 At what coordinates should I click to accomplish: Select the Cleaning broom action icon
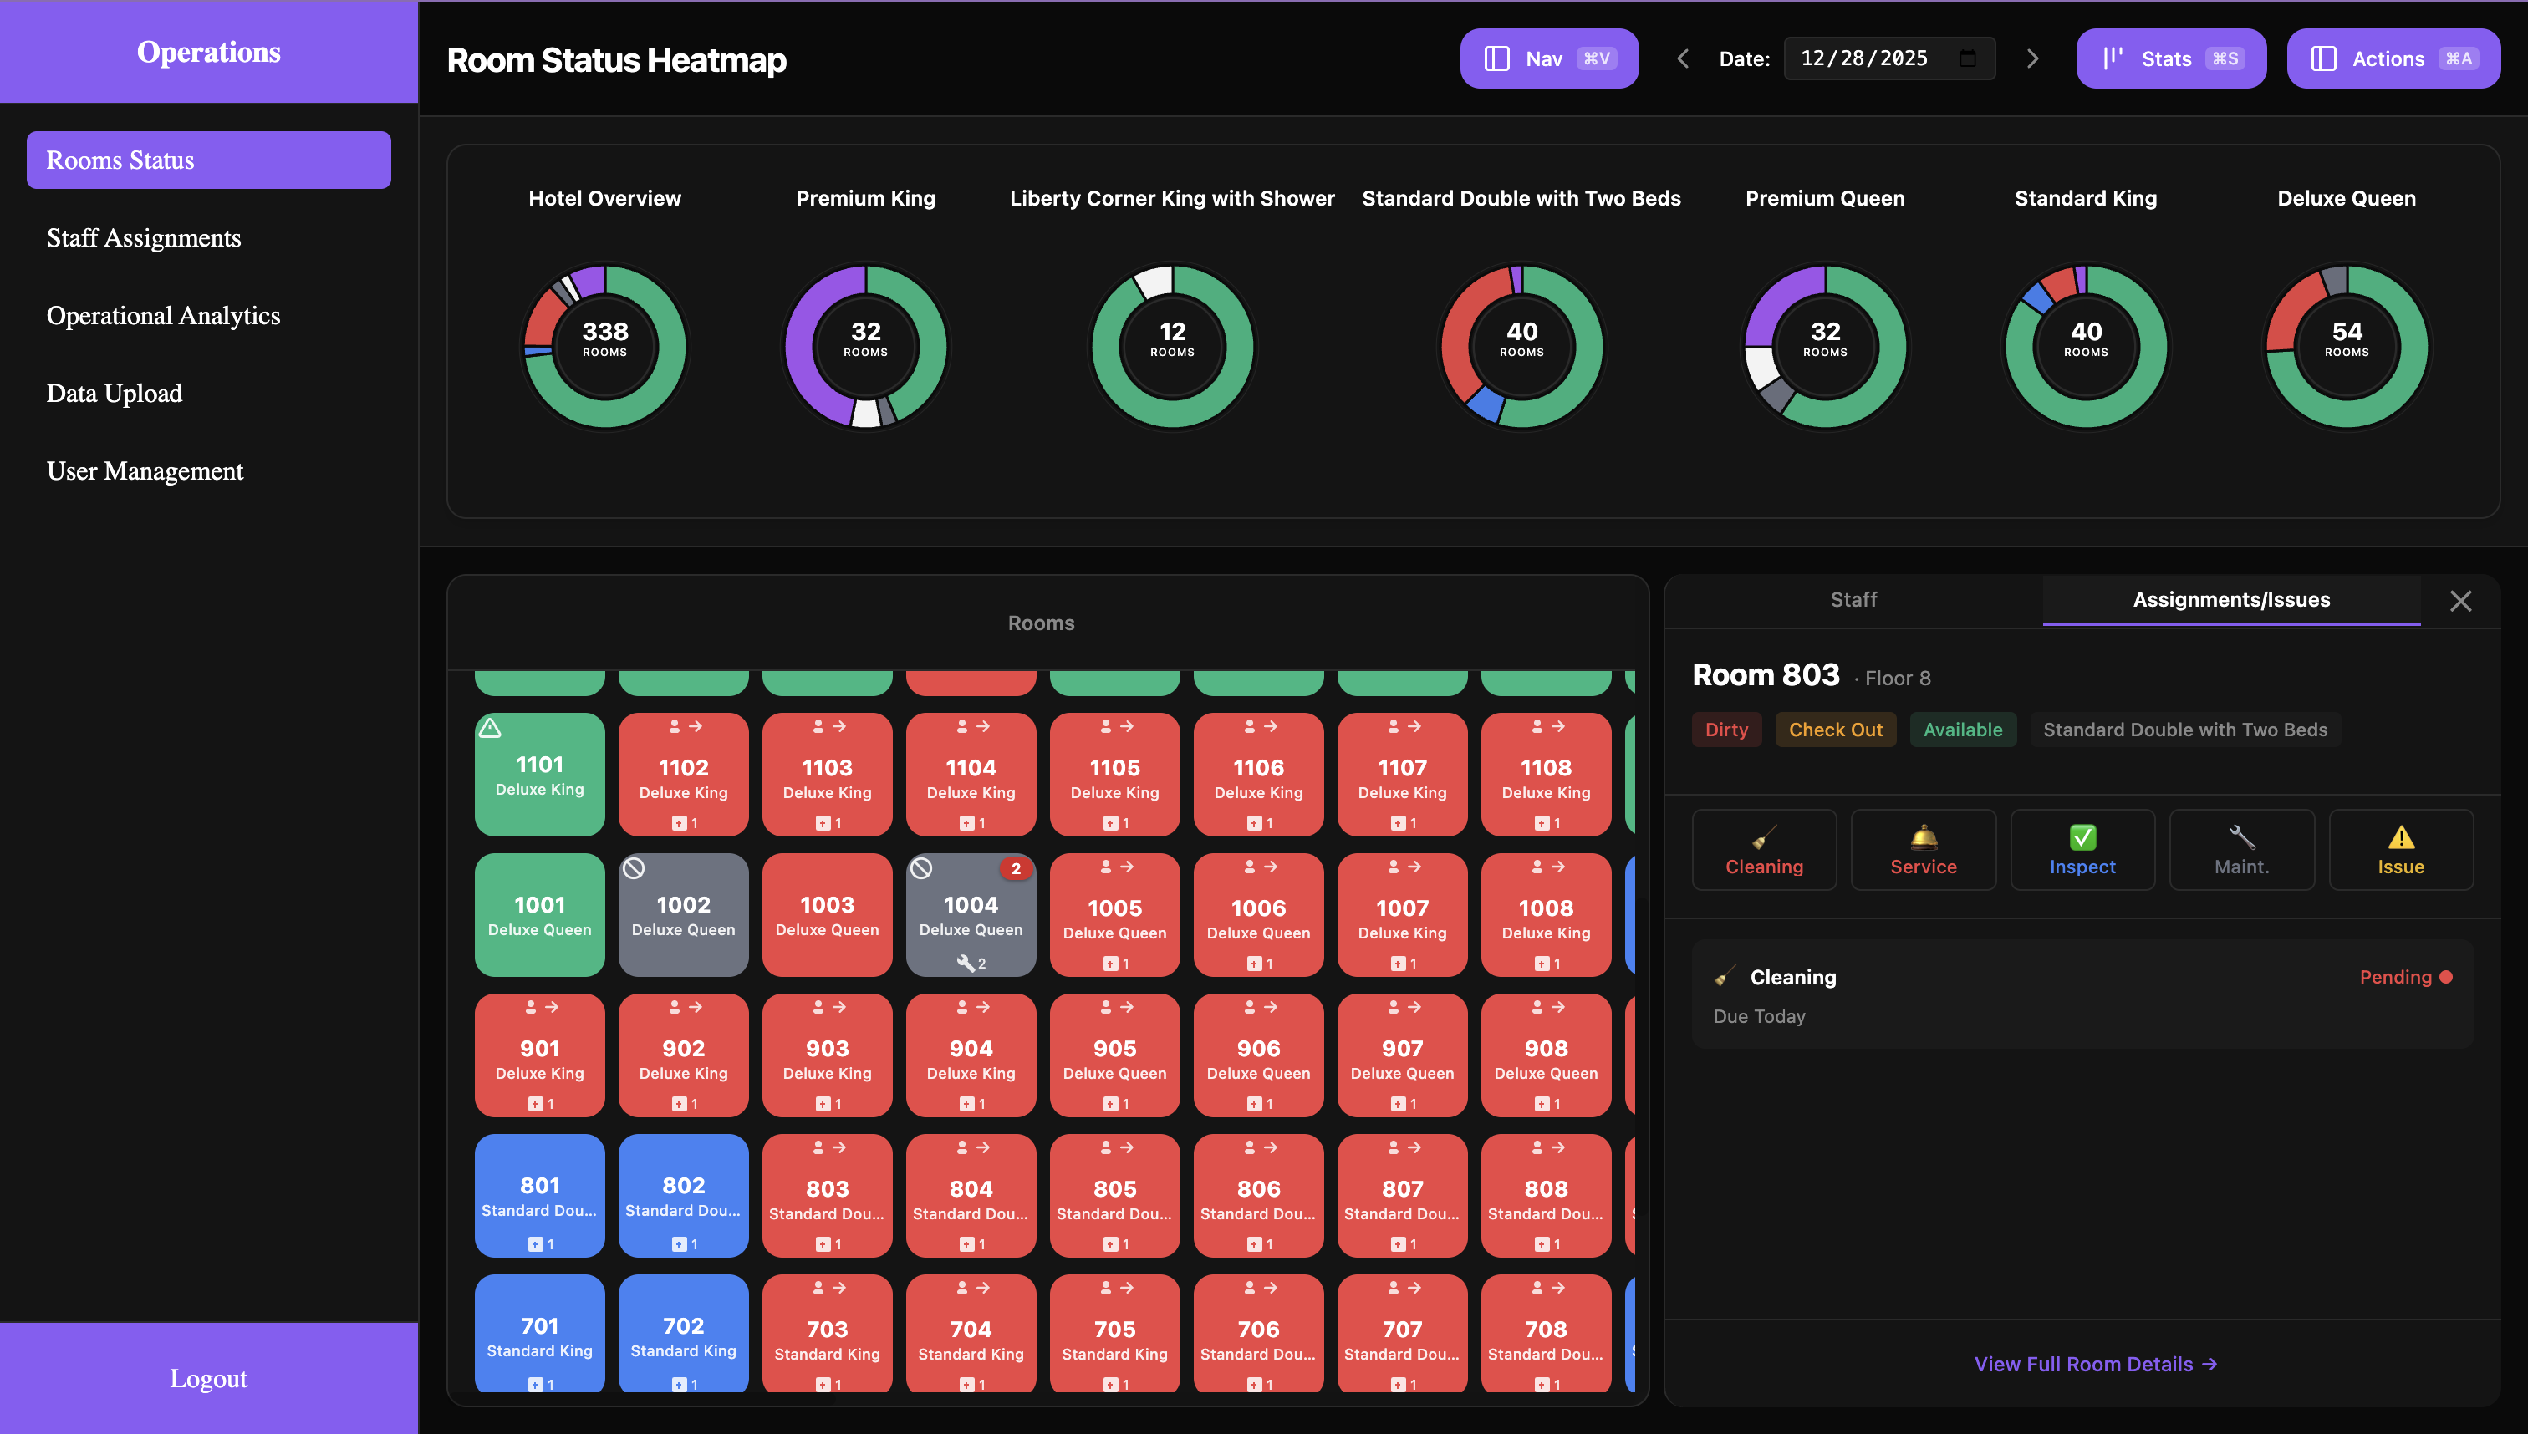[1763, 838]
